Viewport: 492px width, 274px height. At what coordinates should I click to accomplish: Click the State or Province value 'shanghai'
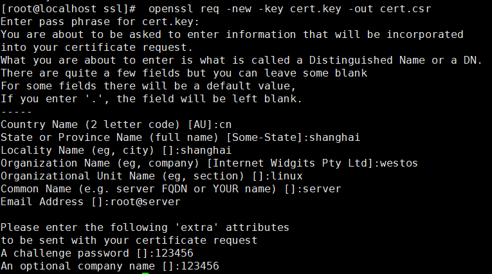tap(336, 137)
